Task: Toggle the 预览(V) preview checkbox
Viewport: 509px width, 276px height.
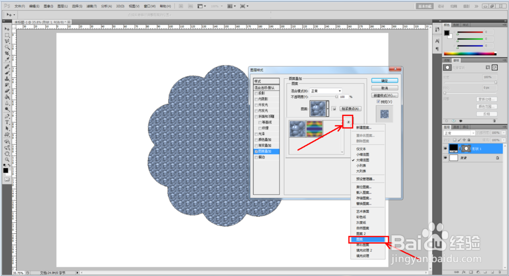Action: 378,102
